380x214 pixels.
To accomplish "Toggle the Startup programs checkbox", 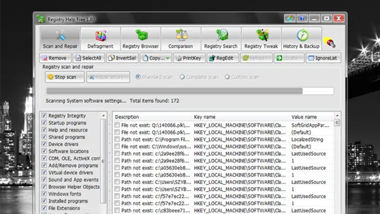I will (44, 123).
